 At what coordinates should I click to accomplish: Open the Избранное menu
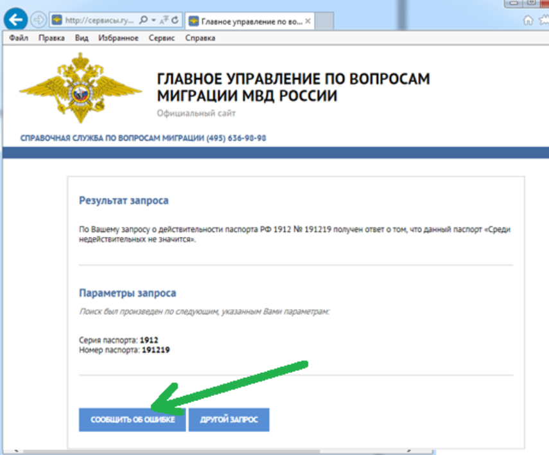coord(119,38)
